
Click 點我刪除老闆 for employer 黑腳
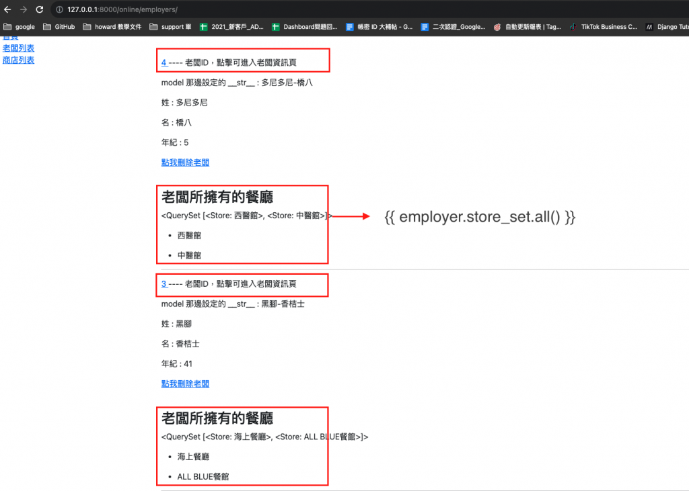point(185,384)
